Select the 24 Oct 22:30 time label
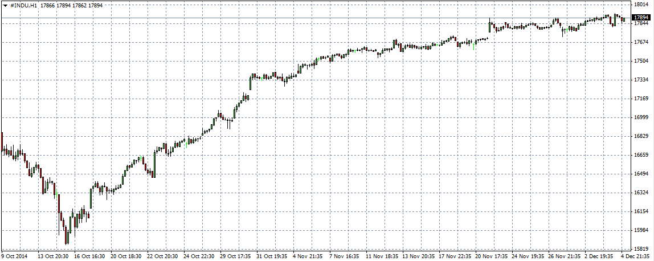 (x=199, y=256)
